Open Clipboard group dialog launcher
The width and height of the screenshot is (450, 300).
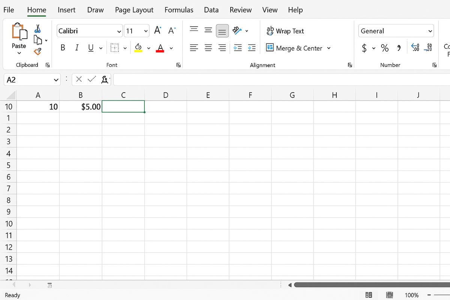[x=48, y=65]
